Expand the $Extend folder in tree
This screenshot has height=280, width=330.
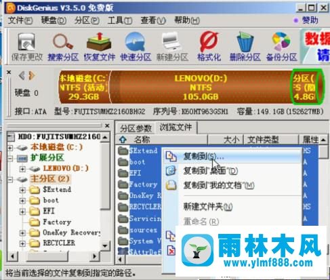(22, 190)
